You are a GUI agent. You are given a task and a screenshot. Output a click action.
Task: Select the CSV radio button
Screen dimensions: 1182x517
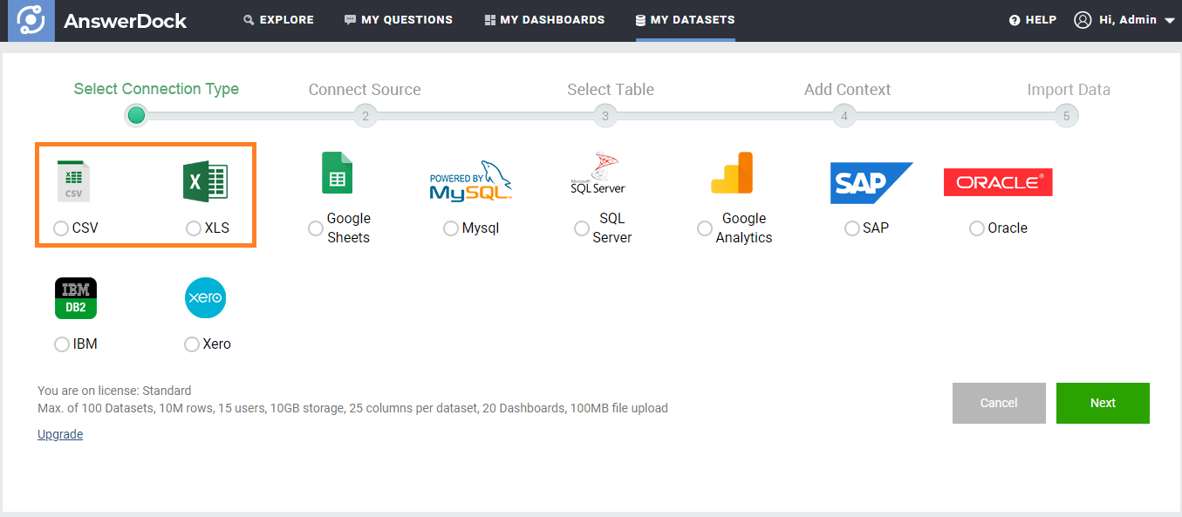(61, 228)
